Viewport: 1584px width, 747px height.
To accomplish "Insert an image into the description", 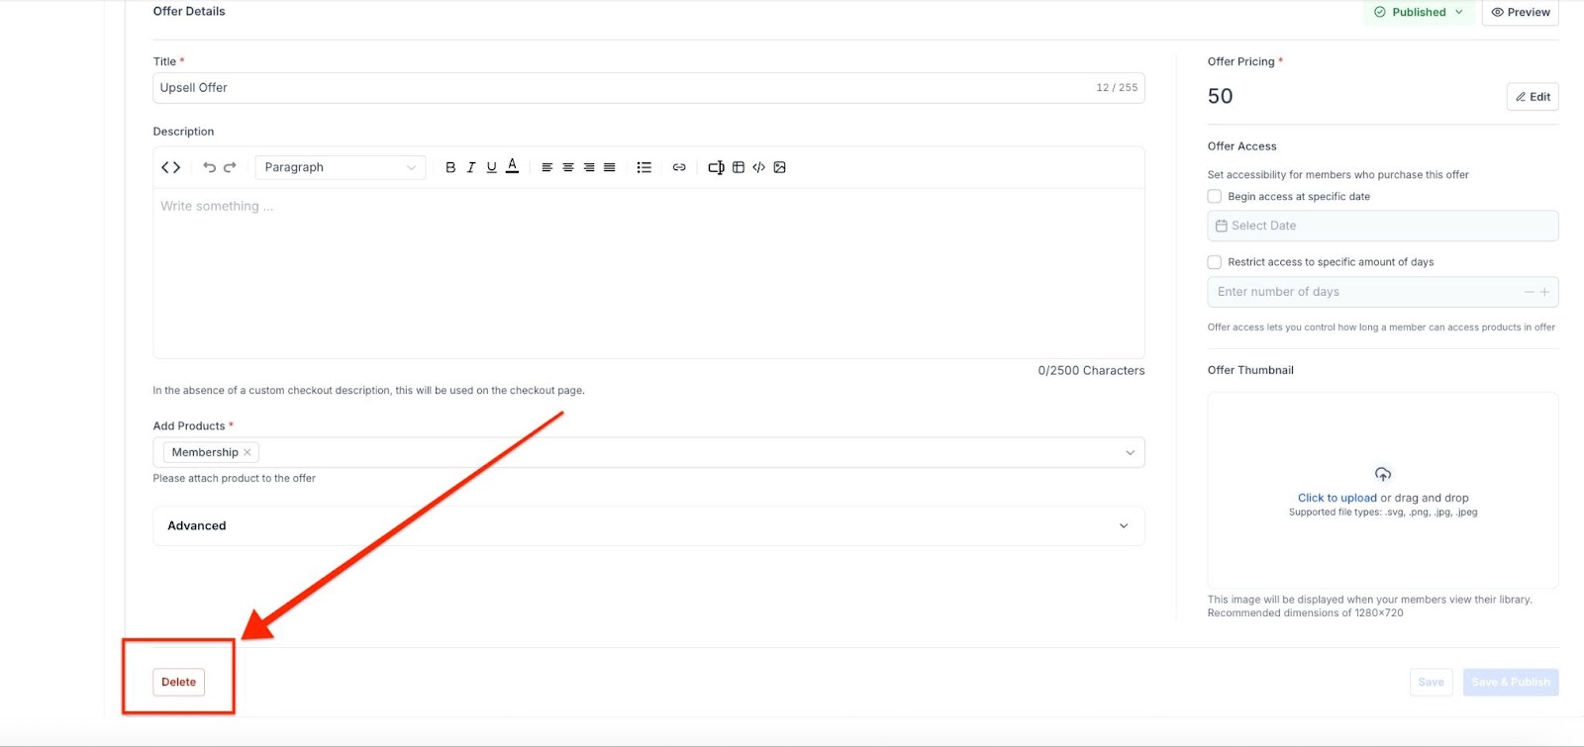I will click(780, 167).
